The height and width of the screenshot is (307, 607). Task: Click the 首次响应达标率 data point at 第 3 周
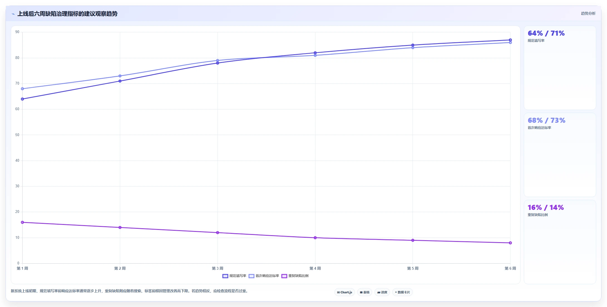pyautogui.click(x=218, y=60)
